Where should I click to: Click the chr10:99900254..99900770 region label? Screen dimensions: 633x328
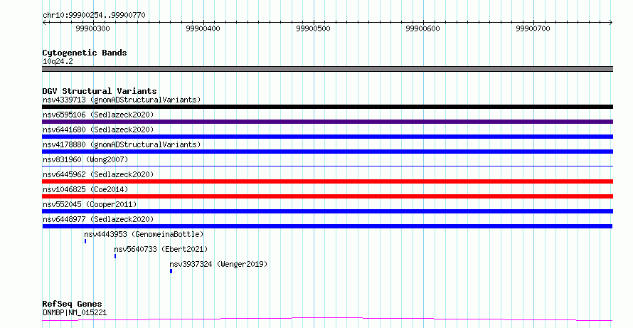pyautogui.click(x=94, y=15)
